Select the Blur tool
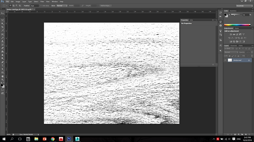Viewport: 254px width, 142px height. click(x=3, y=55)
